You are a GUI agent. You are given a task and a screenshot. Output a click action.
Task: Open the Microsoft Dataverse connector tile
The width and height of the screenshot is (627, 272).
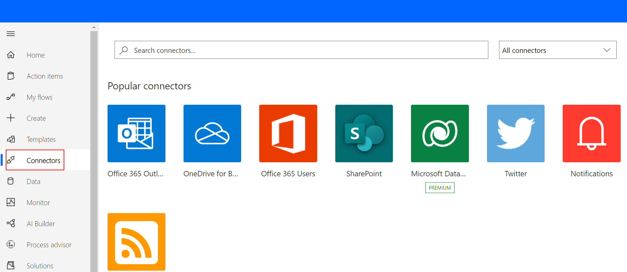440,133
